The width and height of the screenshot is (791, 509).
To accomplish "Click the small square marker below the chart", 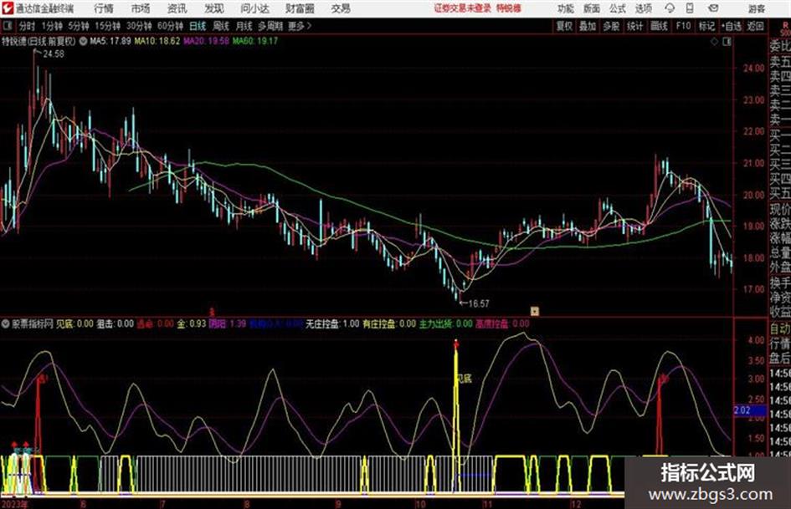I will tap(534, 310).
